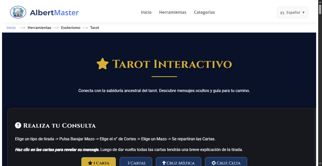Click the star icon inside the 1 Carta button
Viewport: 322px width, 166px height.
[90, 163]
